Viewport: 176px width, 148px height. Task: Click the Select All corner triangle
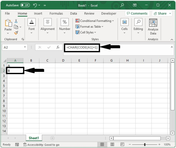coord(5,61)
